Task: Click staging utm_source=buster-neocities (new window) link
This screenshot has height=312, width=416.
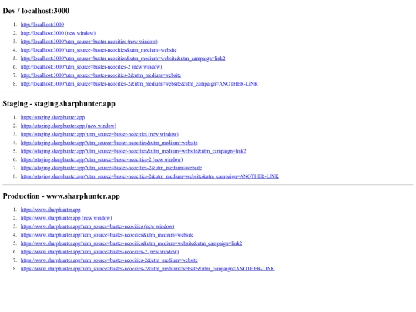Action: [99, 134]
